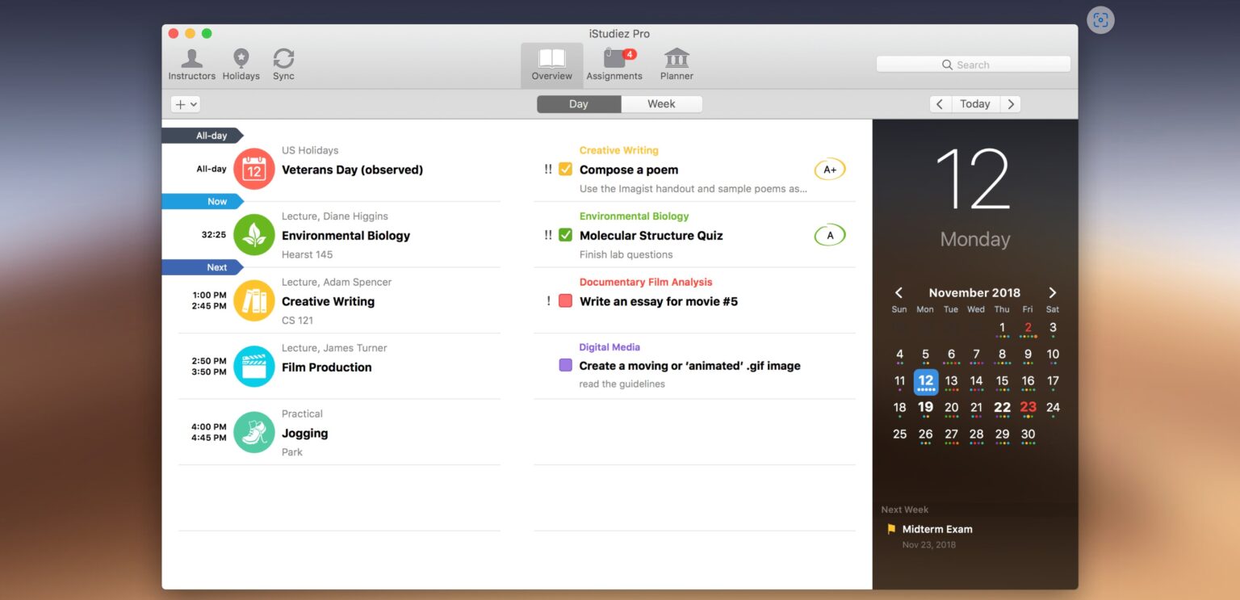Click inside the Search field
This screenshot has height=600, width=1240.
(x=973, y=64)
